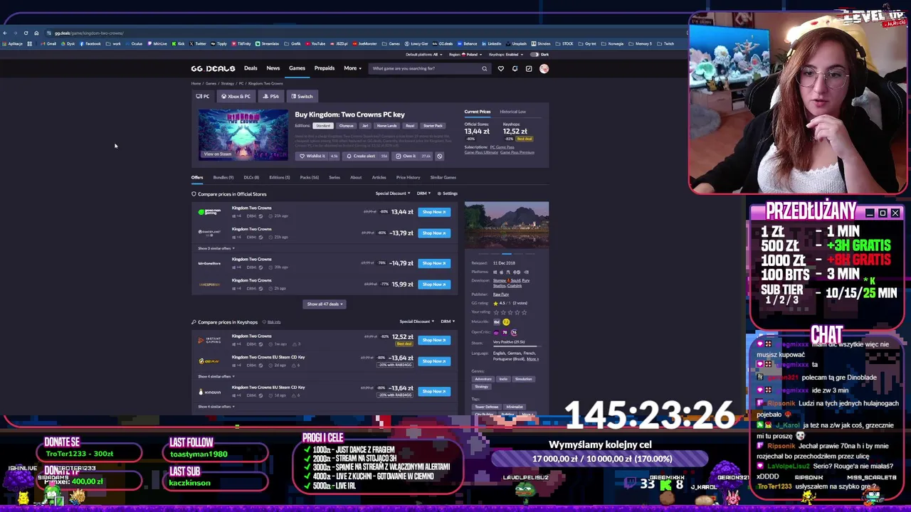This screenshot has height=512, width=911.
Task: Click the GG.deals logo
Action: 213,68
